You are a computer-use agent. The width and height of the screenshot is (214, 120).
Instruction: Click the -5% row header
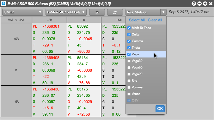16,101
